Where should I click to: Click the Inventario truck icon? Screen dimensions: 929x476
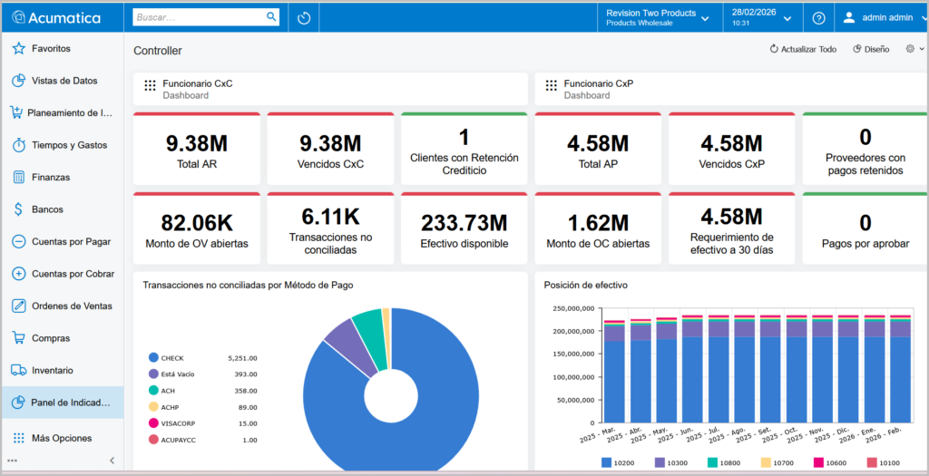coord(18,370)
